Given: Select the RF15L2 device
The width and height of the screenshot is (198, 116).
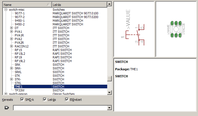Looking at the screenshot, I should pos(20,54).
